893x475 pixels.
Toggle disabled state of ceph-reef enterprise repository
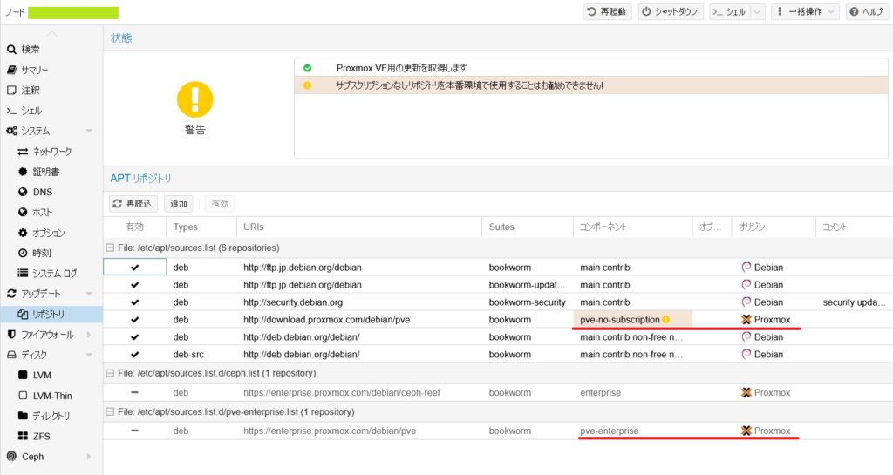pyautogui.click(x=134, y=393)
